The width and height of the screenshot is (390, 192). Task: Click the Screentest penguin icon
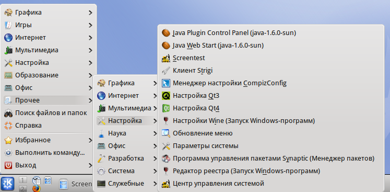[166, 58]
